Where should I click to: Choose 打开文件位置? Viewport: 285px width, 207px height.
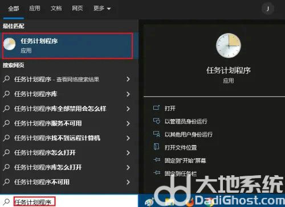[x=181, y=148]
